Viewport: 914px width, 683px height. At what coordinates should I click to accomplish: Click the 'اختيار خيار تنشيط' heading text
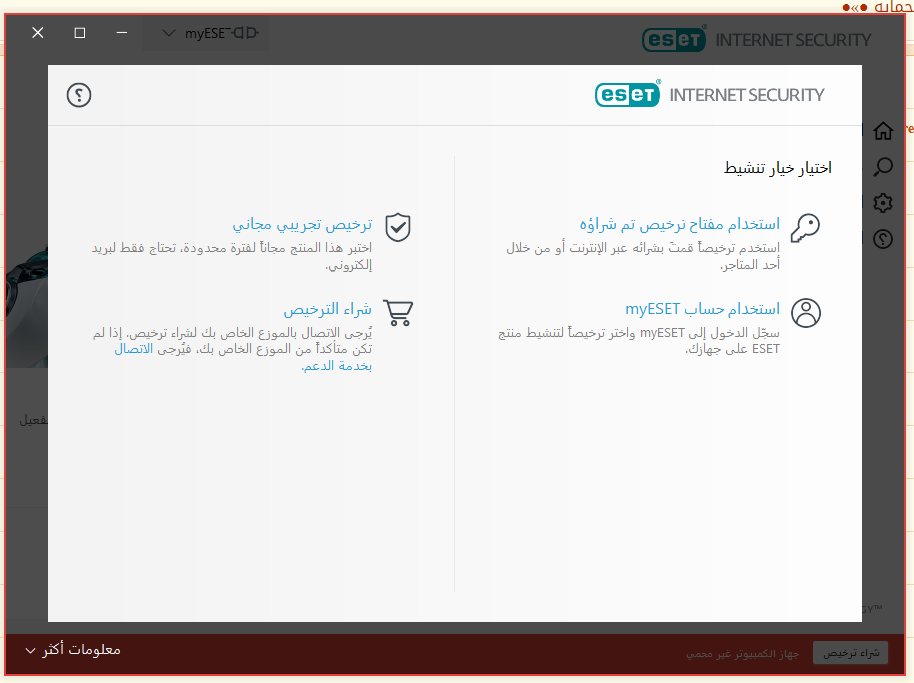pyautogui.click(x=777, y=168)
